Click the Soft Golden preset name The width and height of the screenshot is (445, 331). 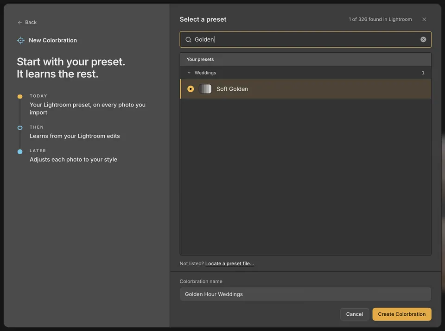(232, 89)
